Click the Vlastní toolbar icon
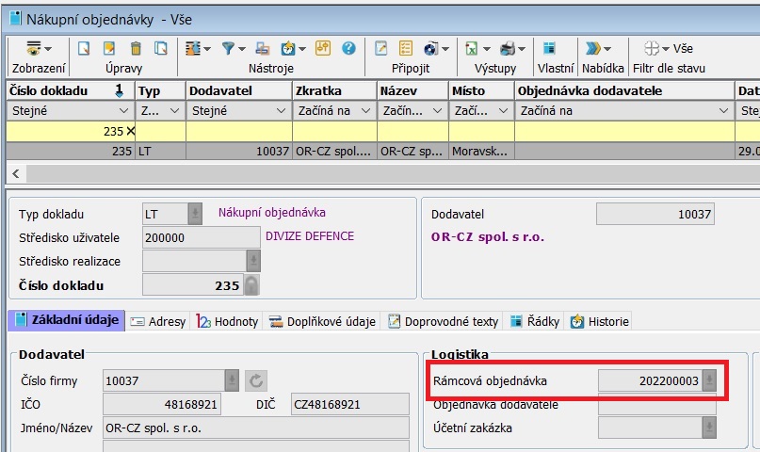Viewport: 760px width, 452px height. point(549,49)
